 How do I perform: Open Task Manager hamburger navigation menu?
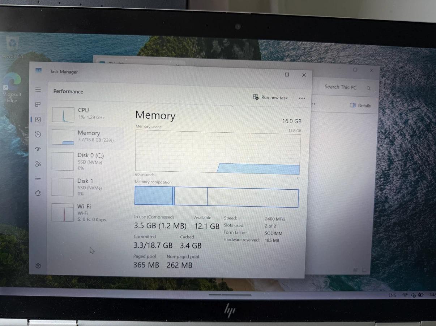pyautogui.click(x=38, y=89)
